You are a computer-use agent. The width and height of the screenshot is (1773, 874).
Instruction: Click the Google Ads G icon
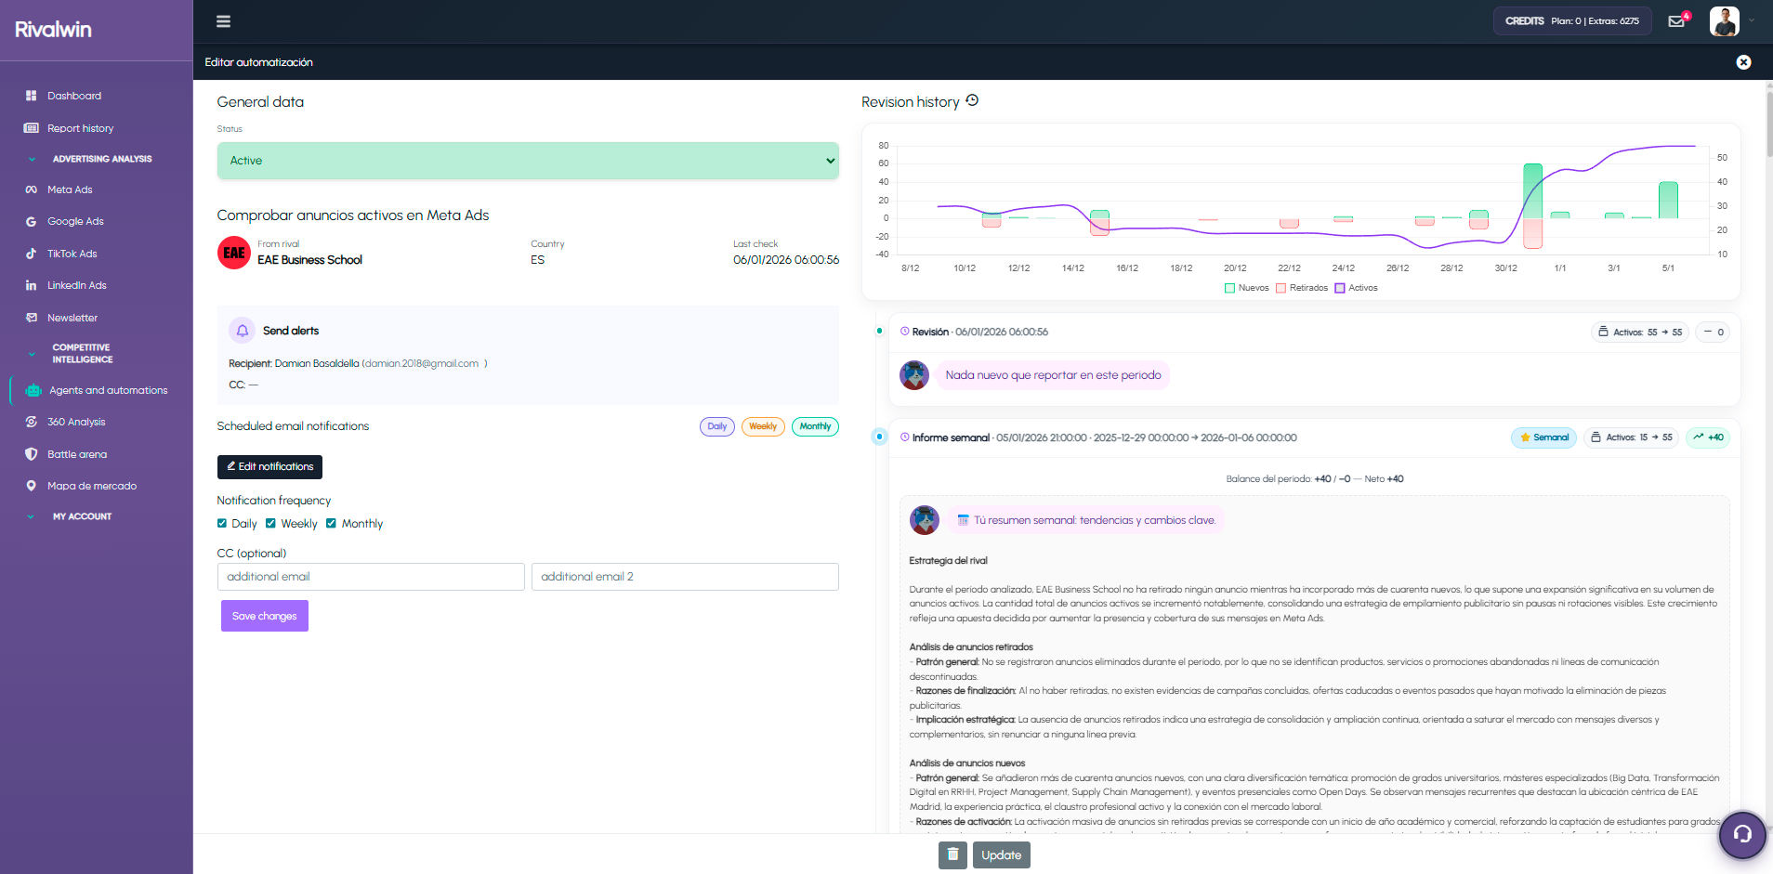click(x=31, y=222)
